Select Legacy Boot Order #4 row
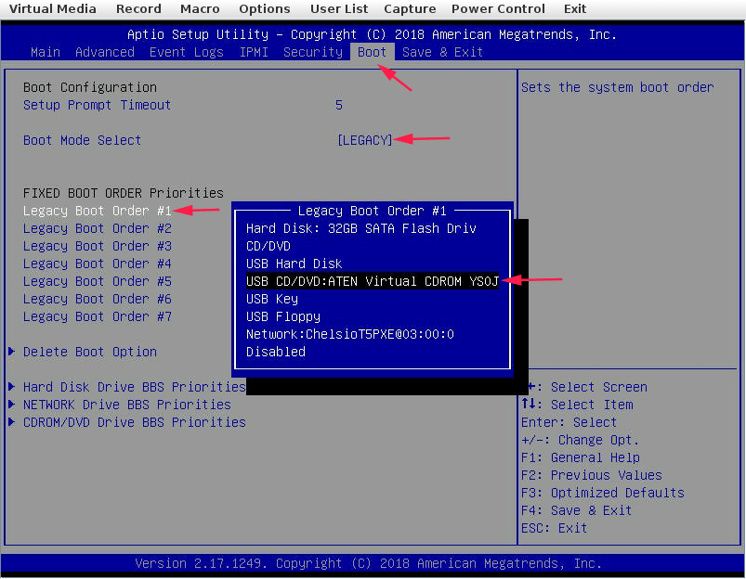746x579 pixels. point(97,264)
